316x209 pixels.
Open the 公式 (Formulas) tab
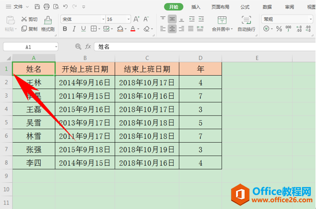[x=245, y=7]
